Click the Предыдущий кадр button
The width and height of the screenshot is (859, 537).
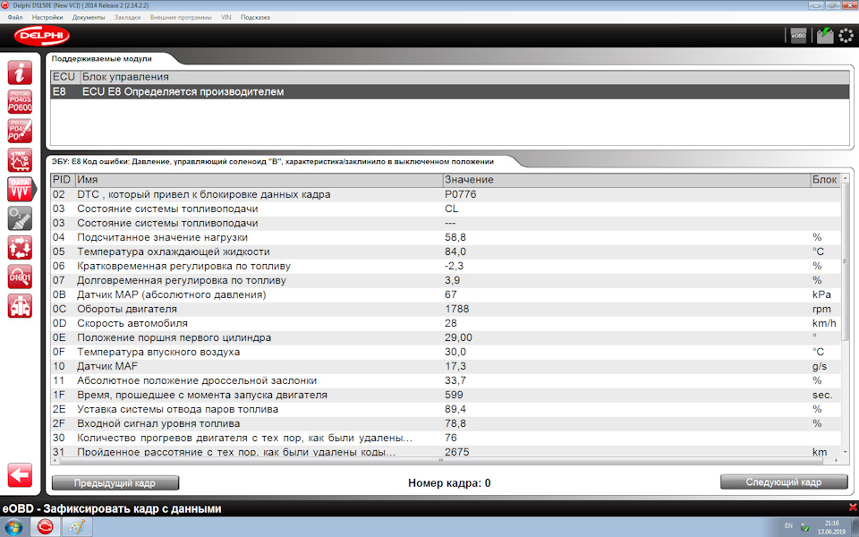pos(115,482)
